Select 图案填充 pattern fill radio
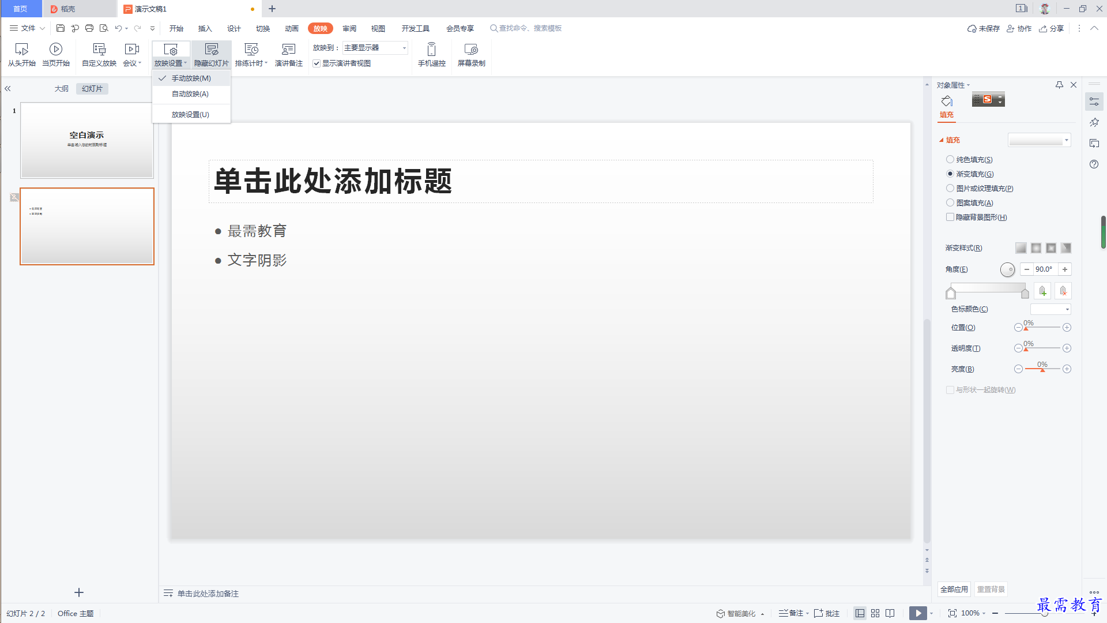Viewport: 1107px width, 623px height. pyautogui.click(x=950, y=202)
